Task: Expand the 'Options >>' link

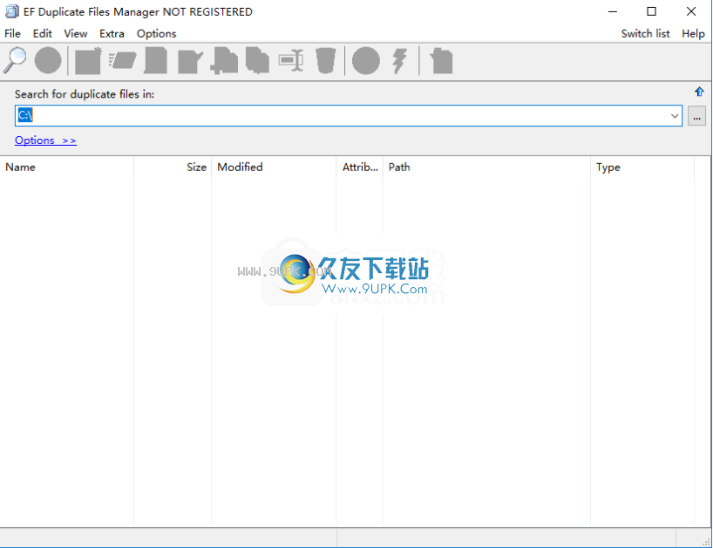Action: (45, 140)
